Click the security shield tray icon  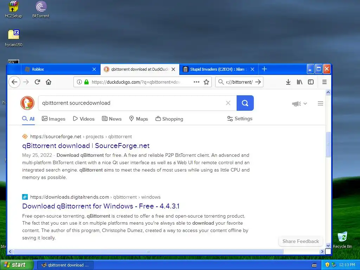(327, 265)
